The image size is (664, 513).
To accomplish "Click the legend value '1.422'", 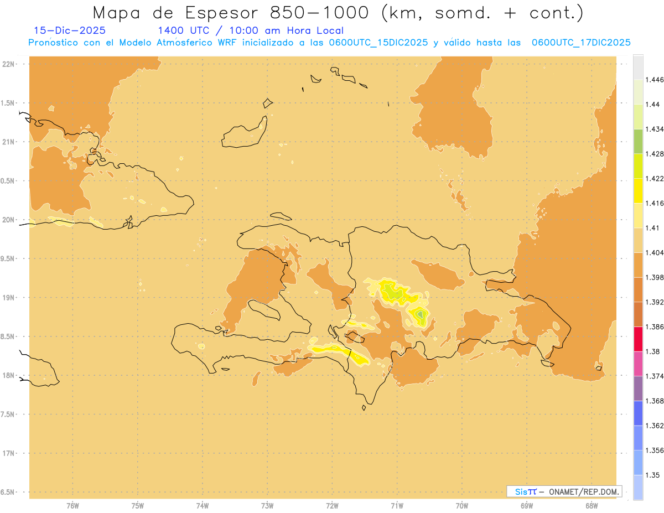I will pos(655,178).
